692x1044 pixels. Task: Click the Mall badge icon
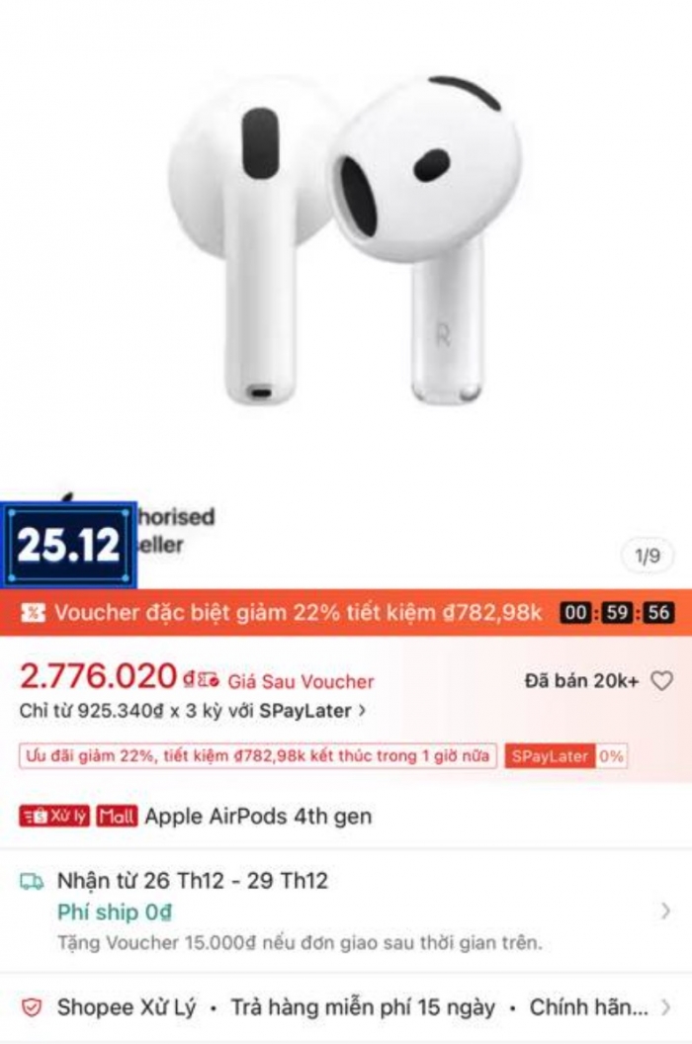117,816
